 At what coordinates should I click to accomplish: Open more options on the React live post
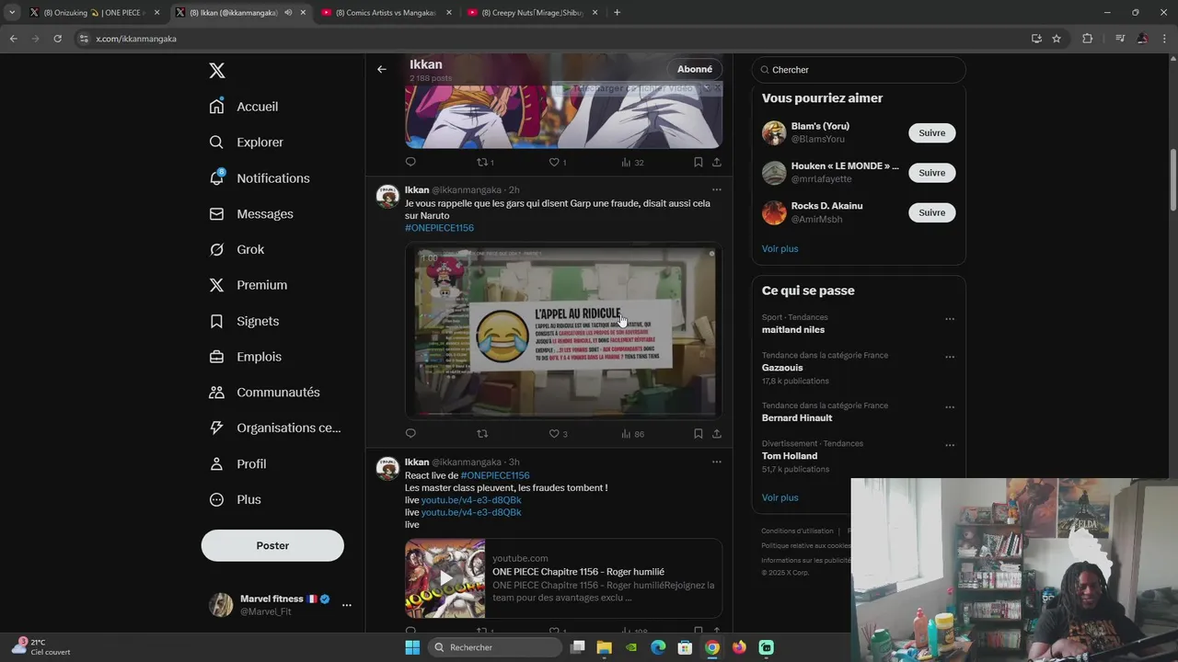coord(716,462)
